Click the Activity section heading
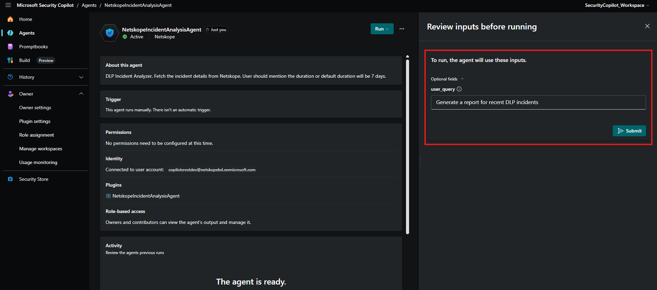This screenshot has width=657, height=290. click(x=114, y=245)
